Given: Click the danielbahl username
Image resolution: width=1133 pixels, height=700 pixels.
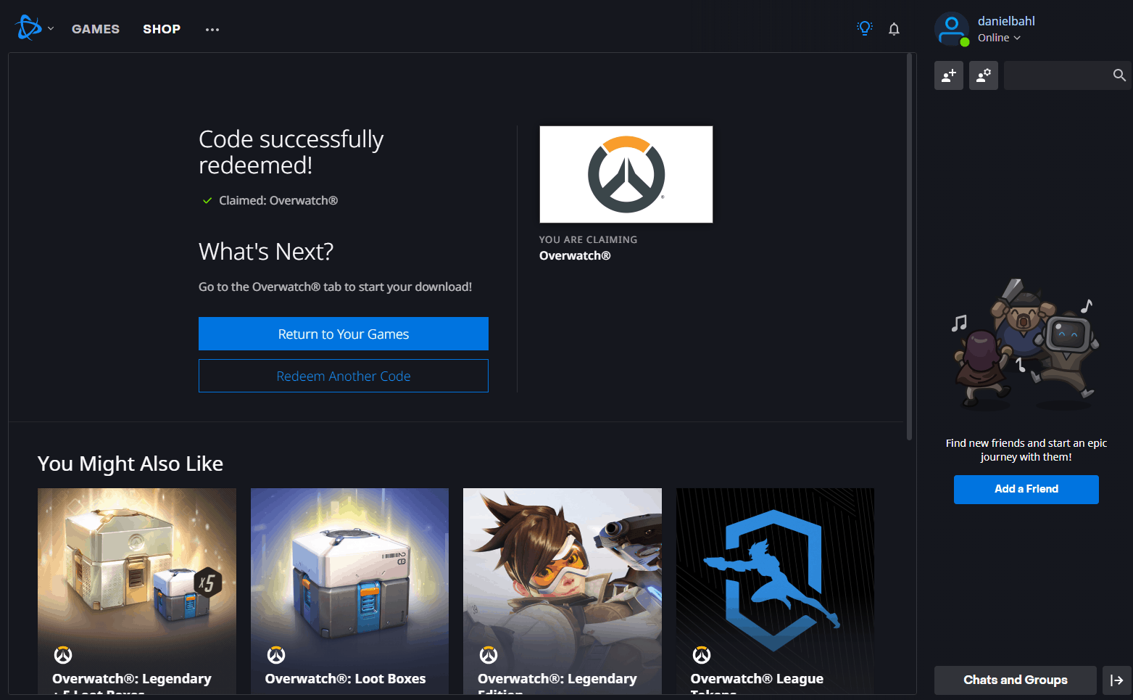Looking at the screenshot, I should coord(1006,21).
